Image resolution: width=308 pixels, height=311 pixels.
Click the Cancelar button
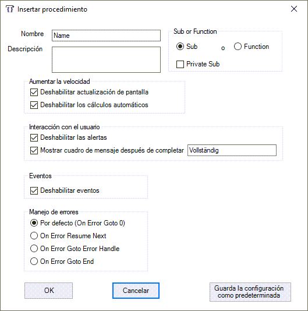[136, 291]
